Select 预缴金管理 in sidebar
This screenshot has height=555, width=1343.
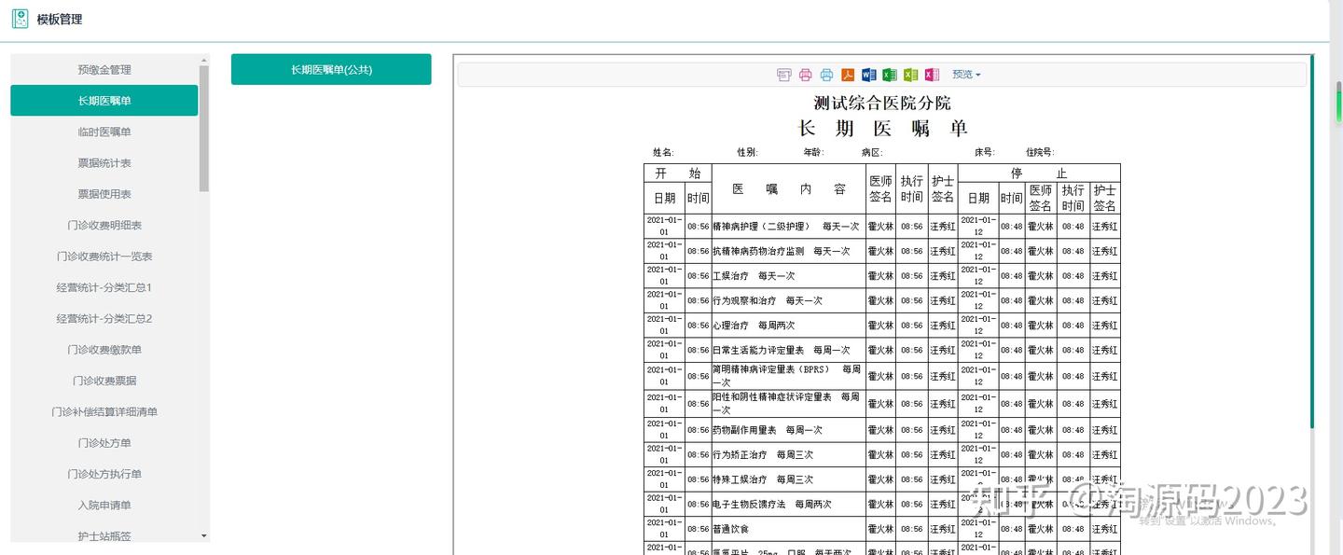104,70
